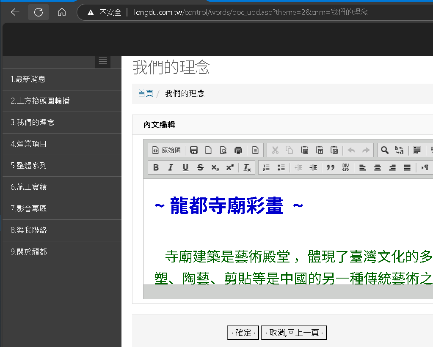This screenshot has height=347, width=433.
Task: Click the Select All icon
Action: coord(417,150)
